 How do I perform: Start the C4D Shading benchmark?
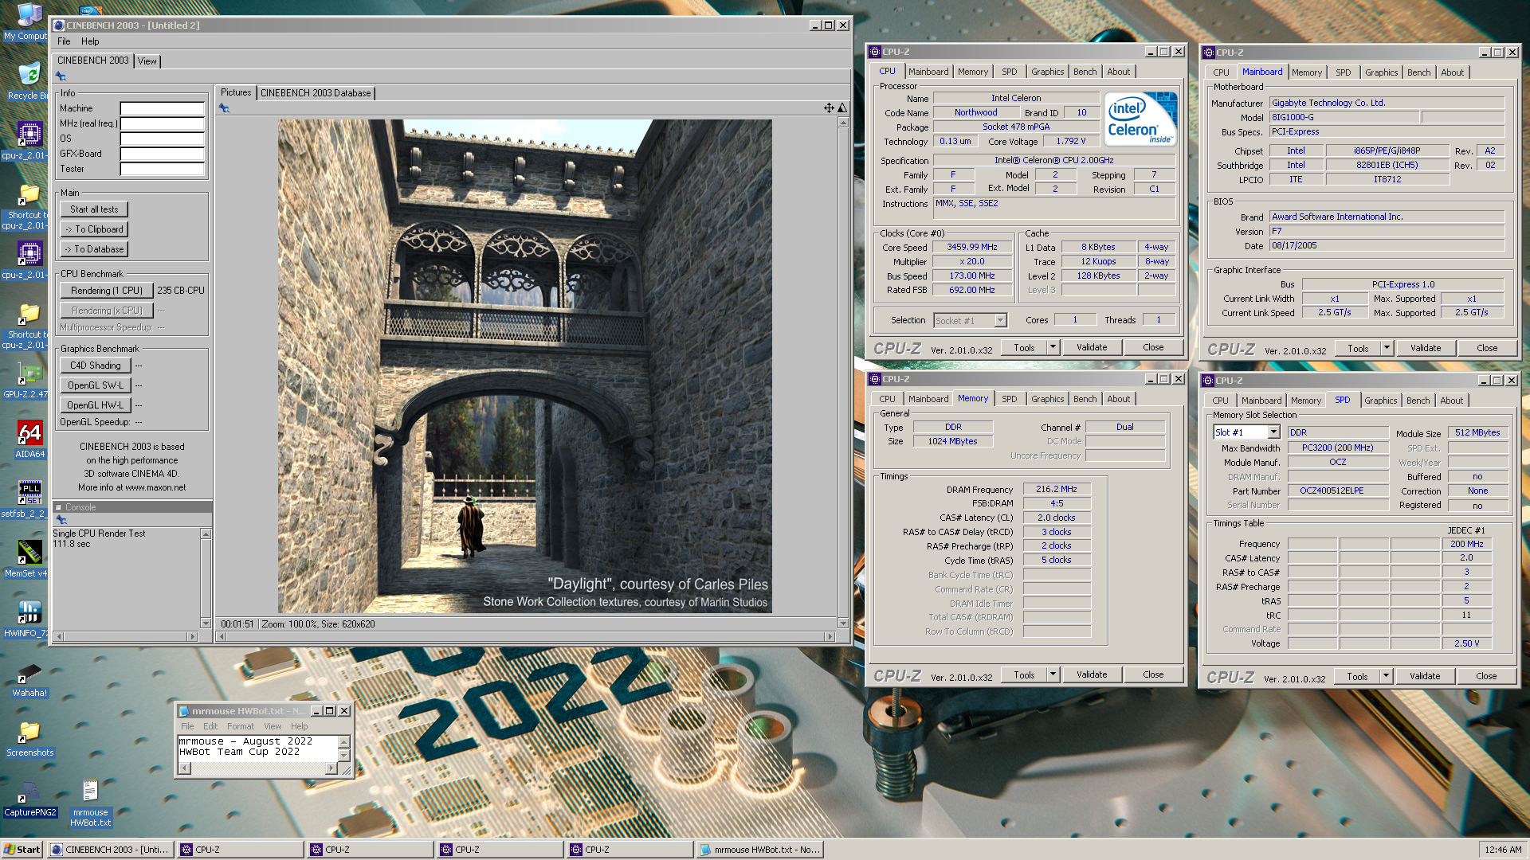pos(95,365)
